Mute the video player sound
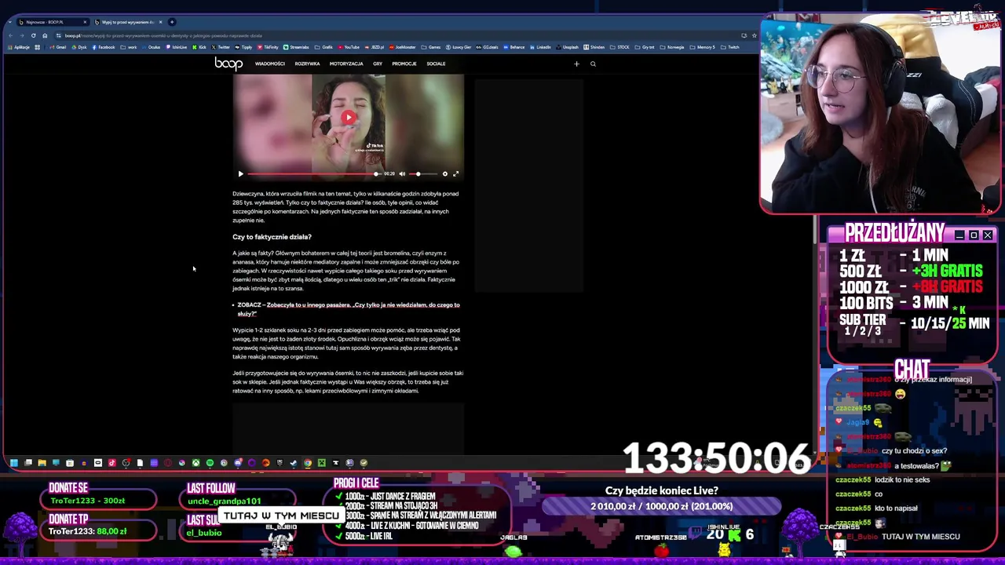Image resolution: width=1005 pixels, height=565 pixels. (402, 174)
